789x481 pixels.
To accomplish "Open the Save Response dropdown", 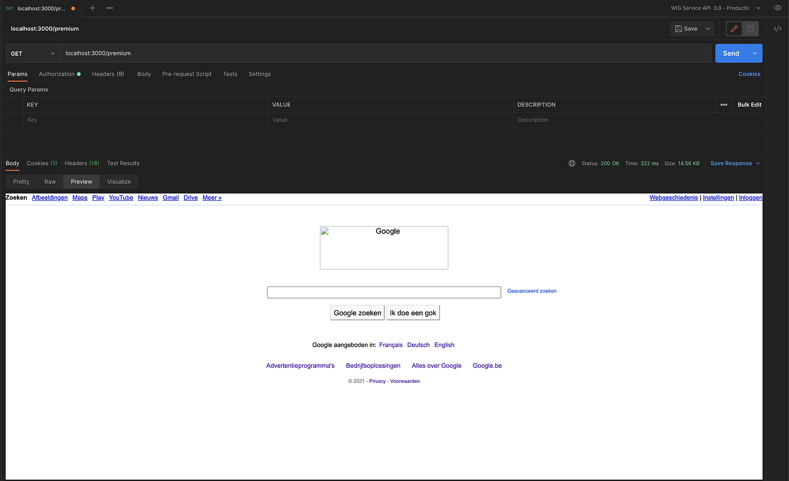I will point(735,164).
